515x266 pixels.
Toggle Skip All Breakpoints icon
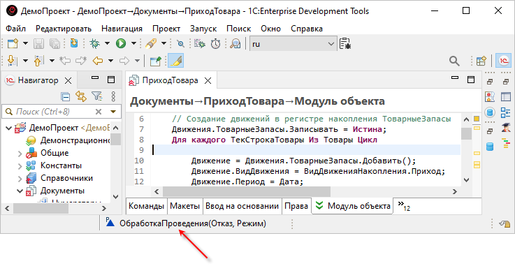coord(181,43)
